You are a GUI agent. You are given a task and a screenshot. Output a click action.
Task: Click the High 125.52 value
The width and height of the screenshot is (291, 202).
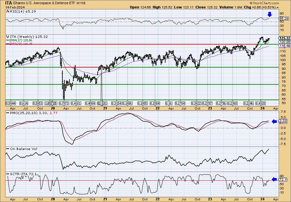pos(162,7)
